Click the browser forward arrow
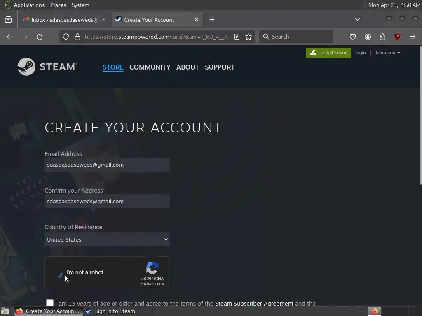This screenshot has height=316, width=422. 25,37
